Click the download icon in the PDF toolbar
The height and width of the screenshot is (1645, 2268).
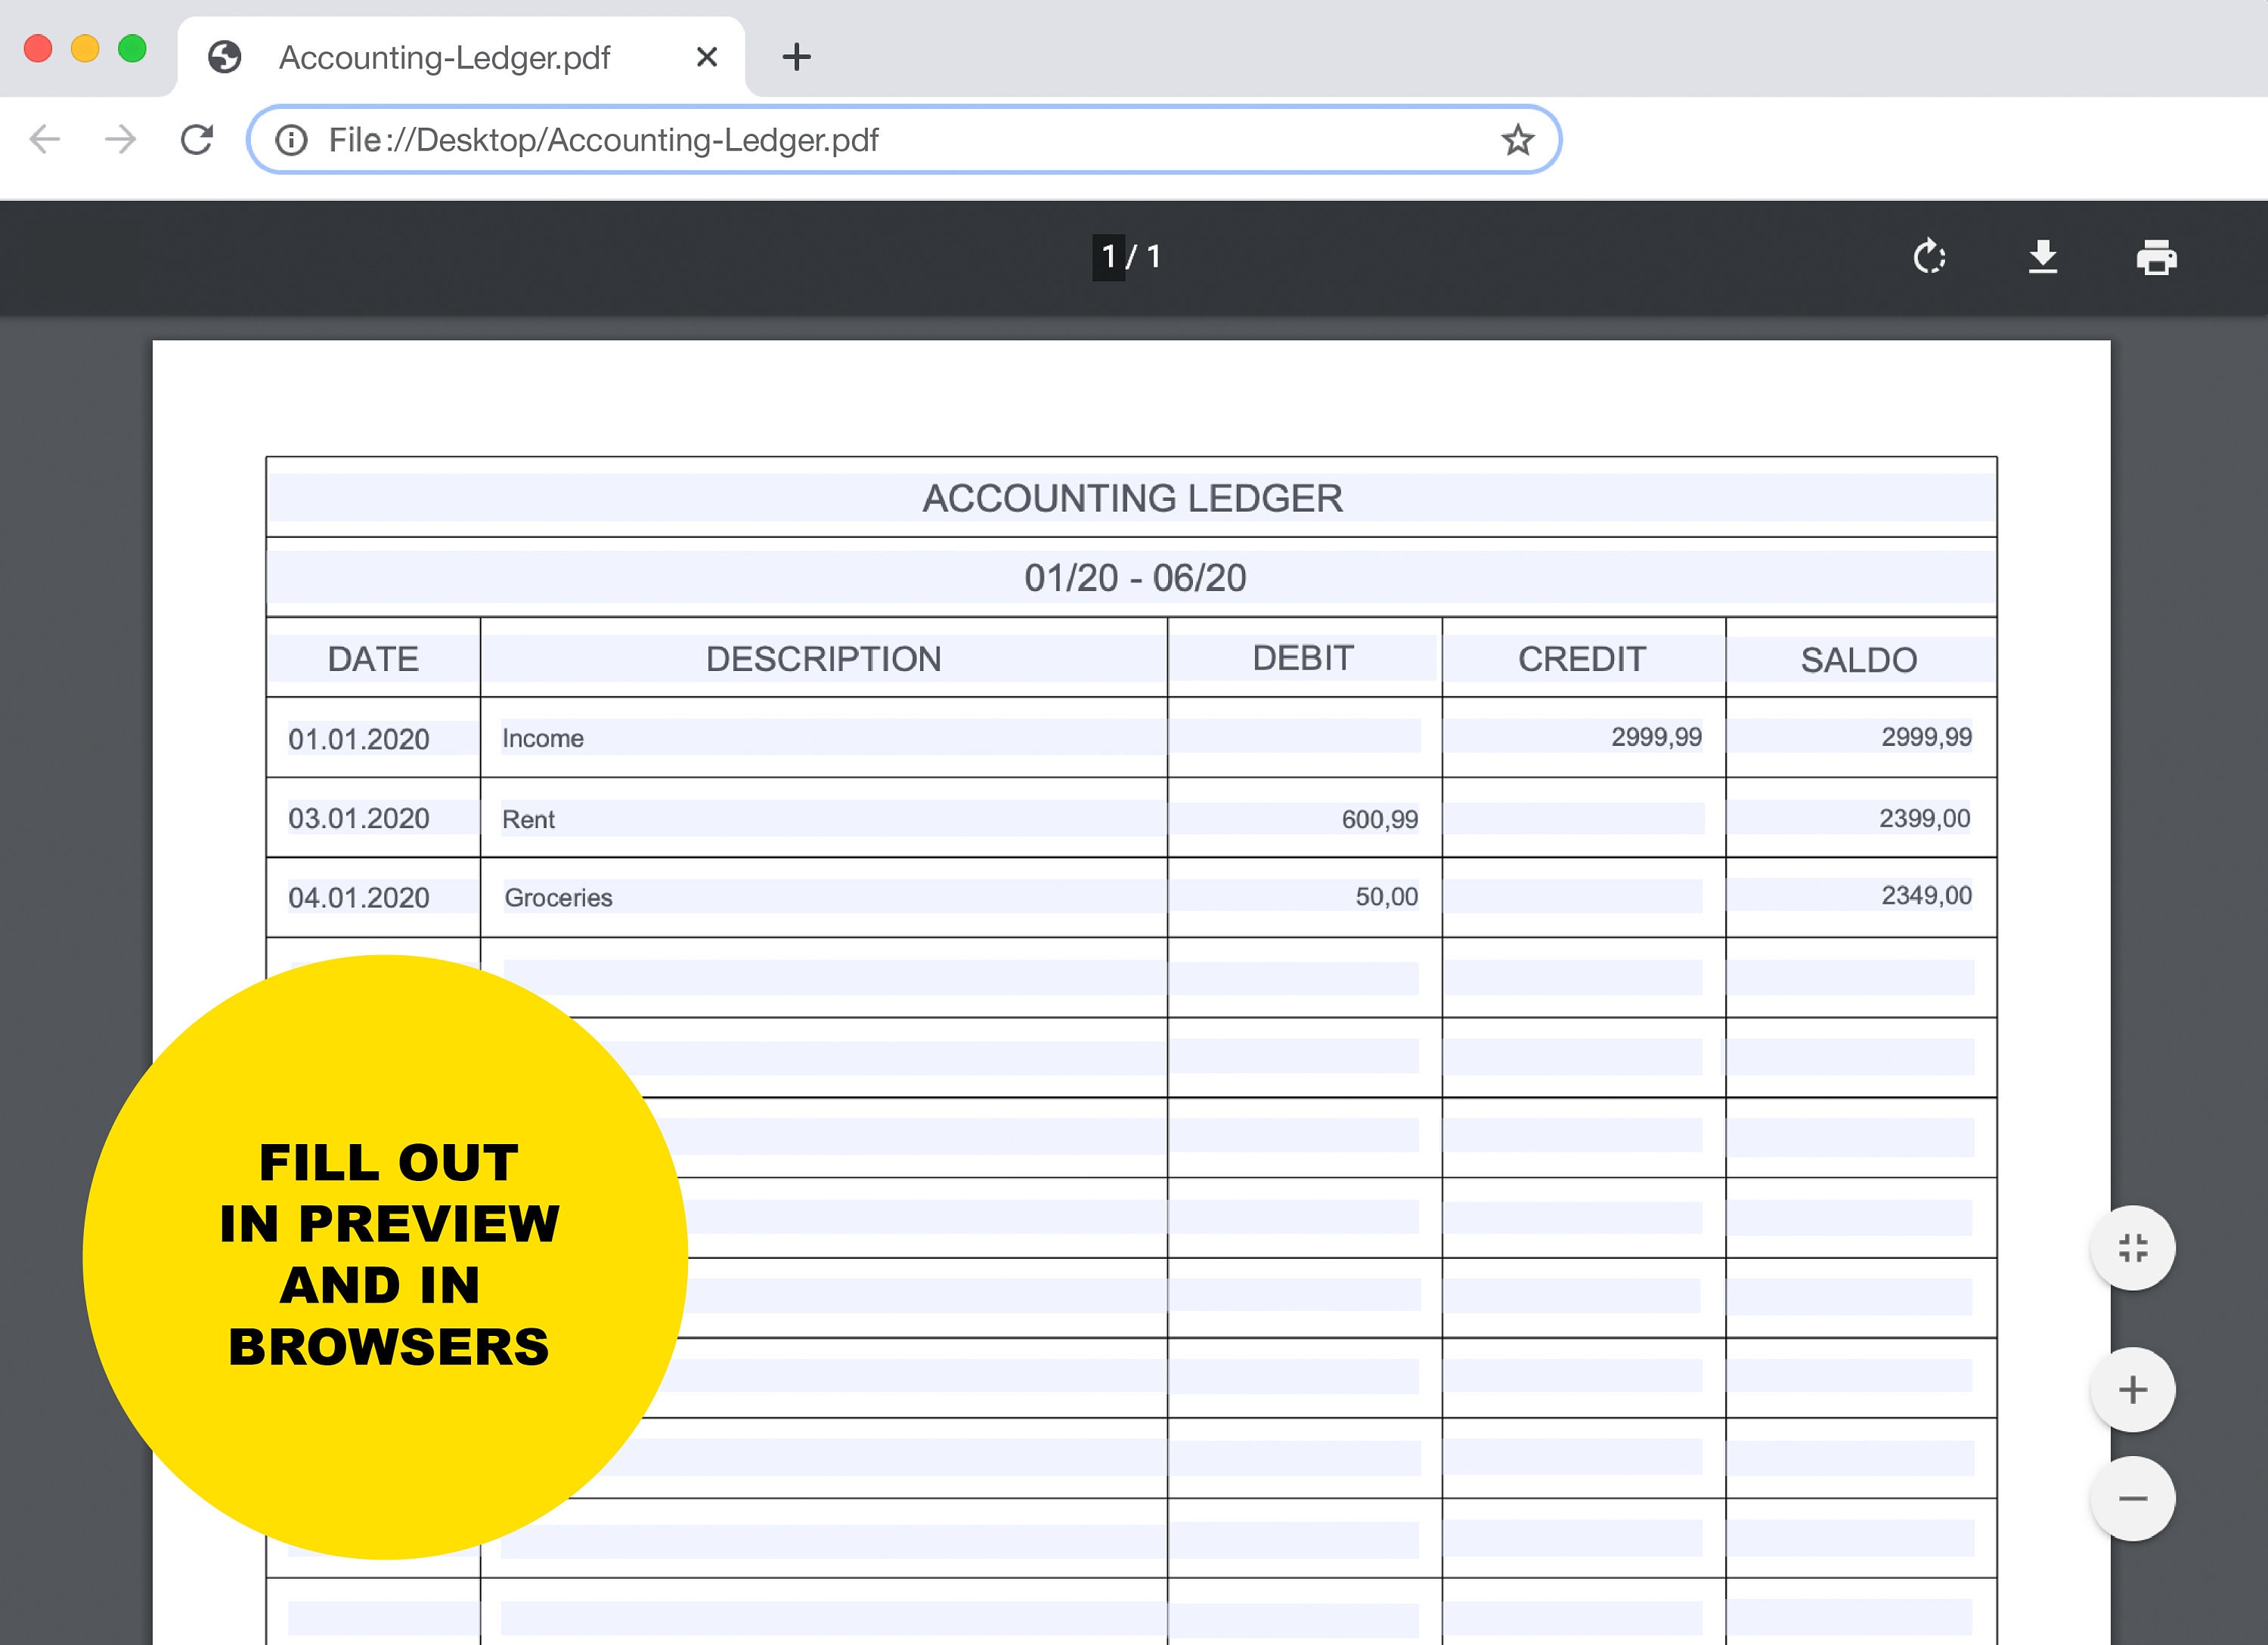click(x=2043, y=257)
